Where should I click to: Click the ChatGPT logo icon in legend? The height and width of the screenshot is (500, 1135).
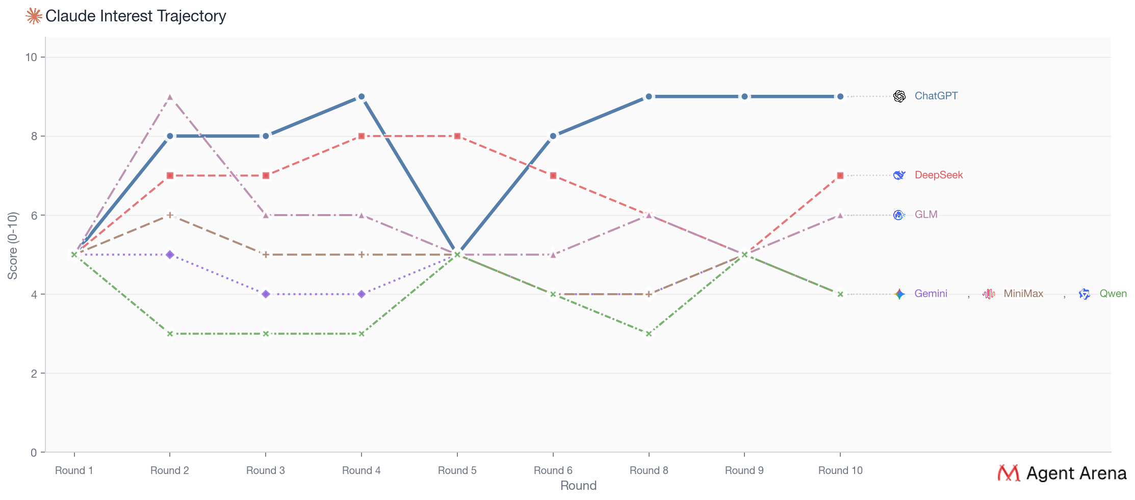899,96
